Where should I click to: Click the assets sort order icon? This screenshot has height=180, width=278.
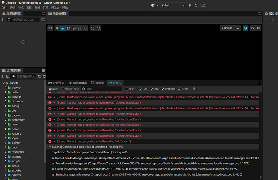coord(8,76)
